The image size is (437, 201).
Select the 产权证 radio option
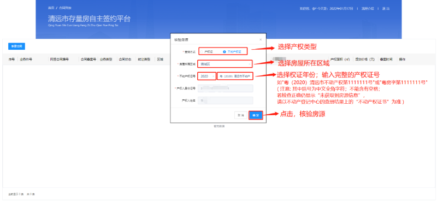click(x=206, y=51)
